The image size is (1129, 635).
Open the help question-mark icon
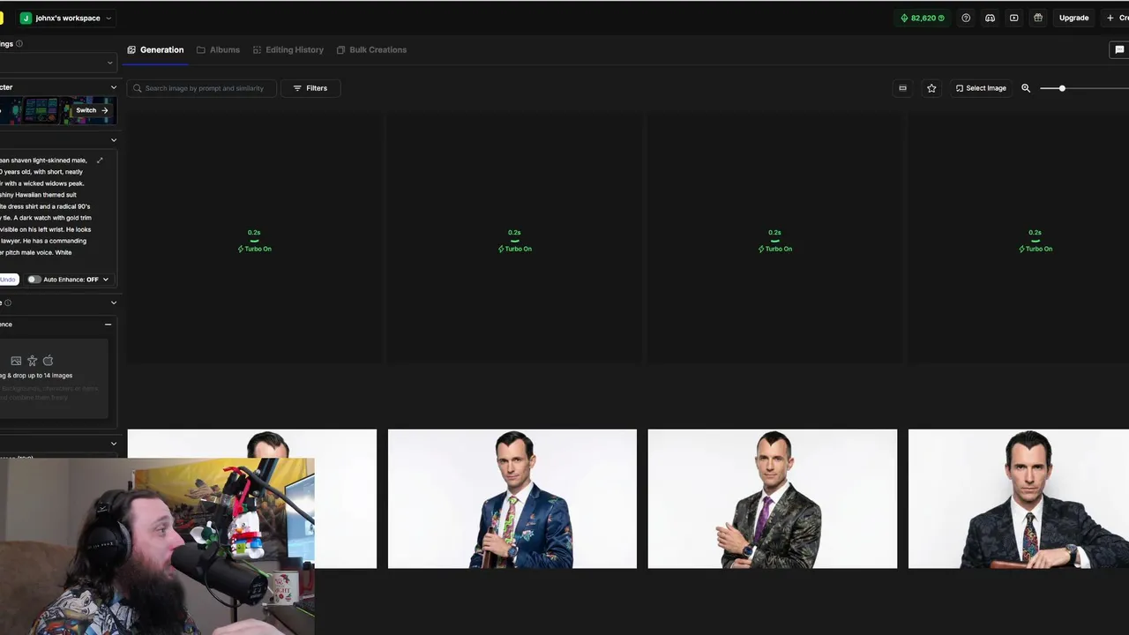click(x=966, y=18)
